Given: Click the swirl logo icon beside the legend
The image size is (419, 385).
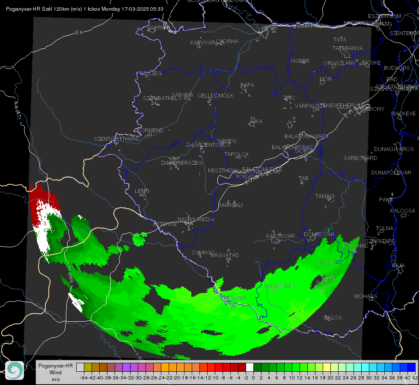Looking at the screenshot, I should coord(15,370).
